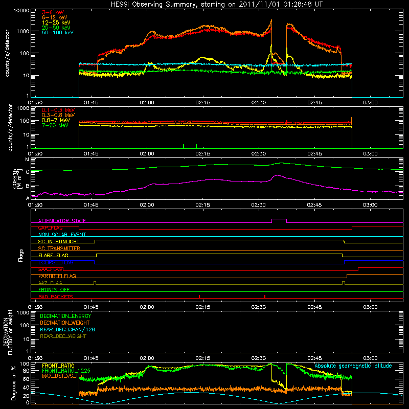Click the GOES15 [W m-2] axis label

[17, 178]
